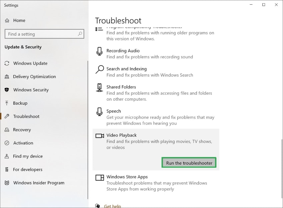The image size is (283, 208).
Task: Expand the Windows Store Apps troubleshooter
Action: click(127, 177)
